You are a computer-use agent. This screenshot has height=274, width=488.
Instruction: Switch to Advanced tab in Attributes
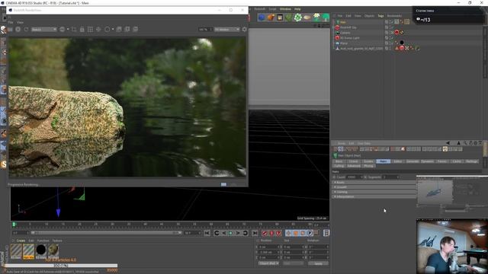tap(354, 166)
